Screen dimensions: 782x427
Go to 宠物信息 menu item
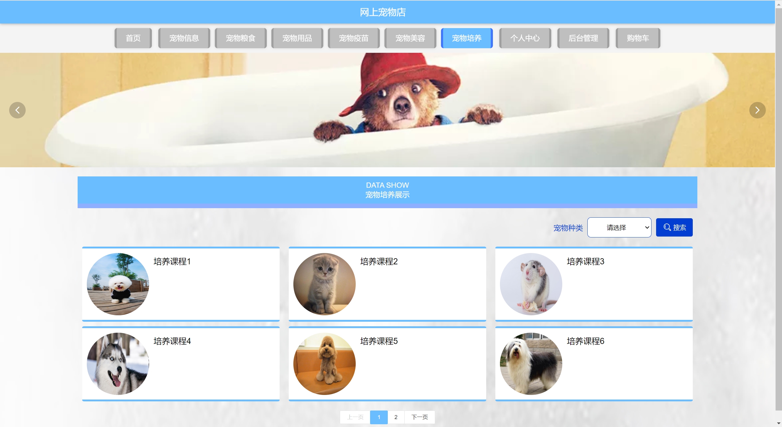(184, 38)
